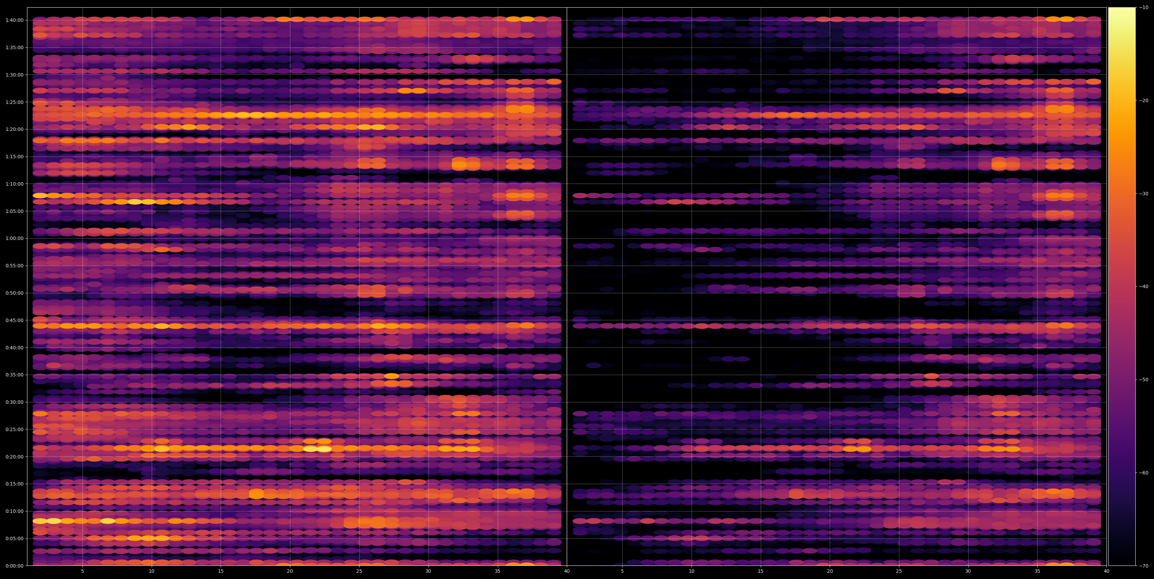Viewport: 1154px width, 579px height.
Task: Click the 1:25:00 y-axis tick label
Action: point(14,102)
